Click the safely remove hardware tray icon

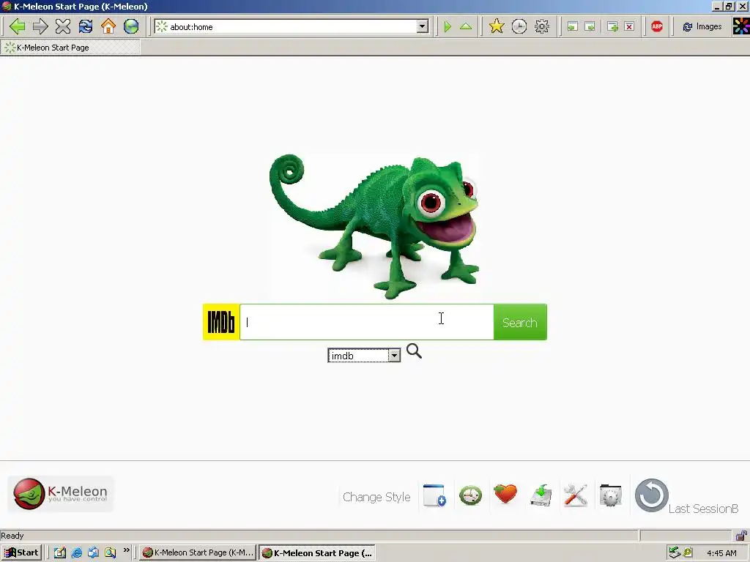pos(675,552)
